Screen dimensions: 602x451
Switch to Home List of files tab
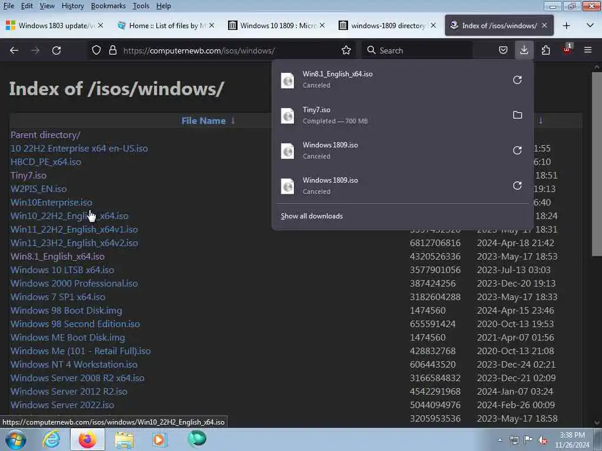[165, 25]
